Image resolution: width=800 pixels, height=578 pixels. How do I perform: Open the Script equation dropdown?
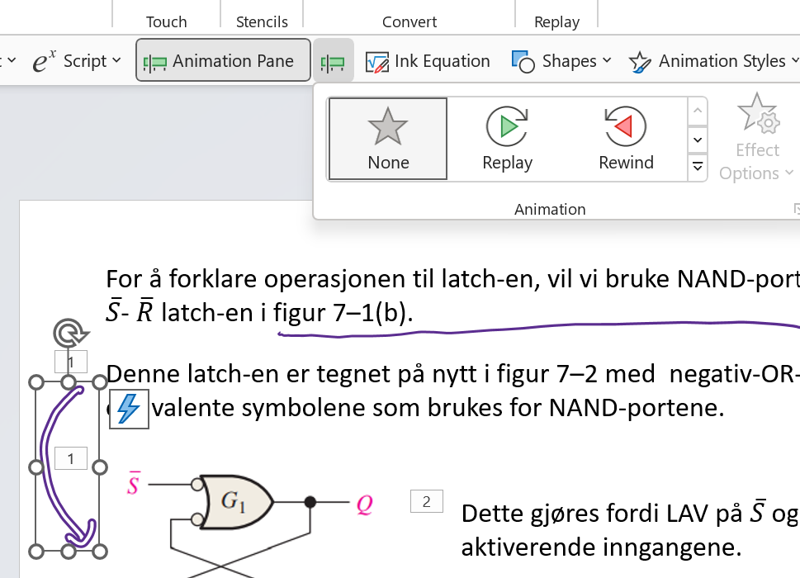[x=77, y=61]
